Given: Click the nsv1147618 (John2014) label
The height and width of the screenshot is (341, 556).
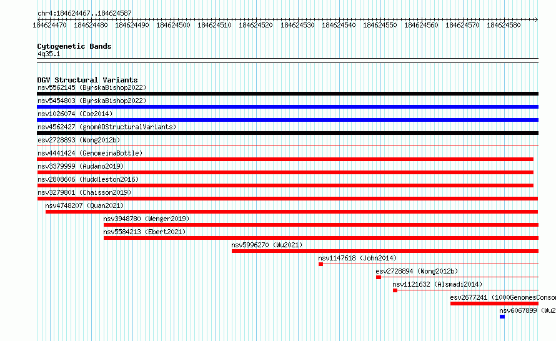Looking at the screenshot, I should pos(357,258).
